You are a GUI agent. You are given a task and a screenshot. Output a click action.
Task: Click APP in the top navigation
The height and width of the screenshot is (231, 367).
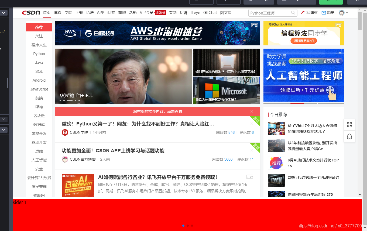101,13
